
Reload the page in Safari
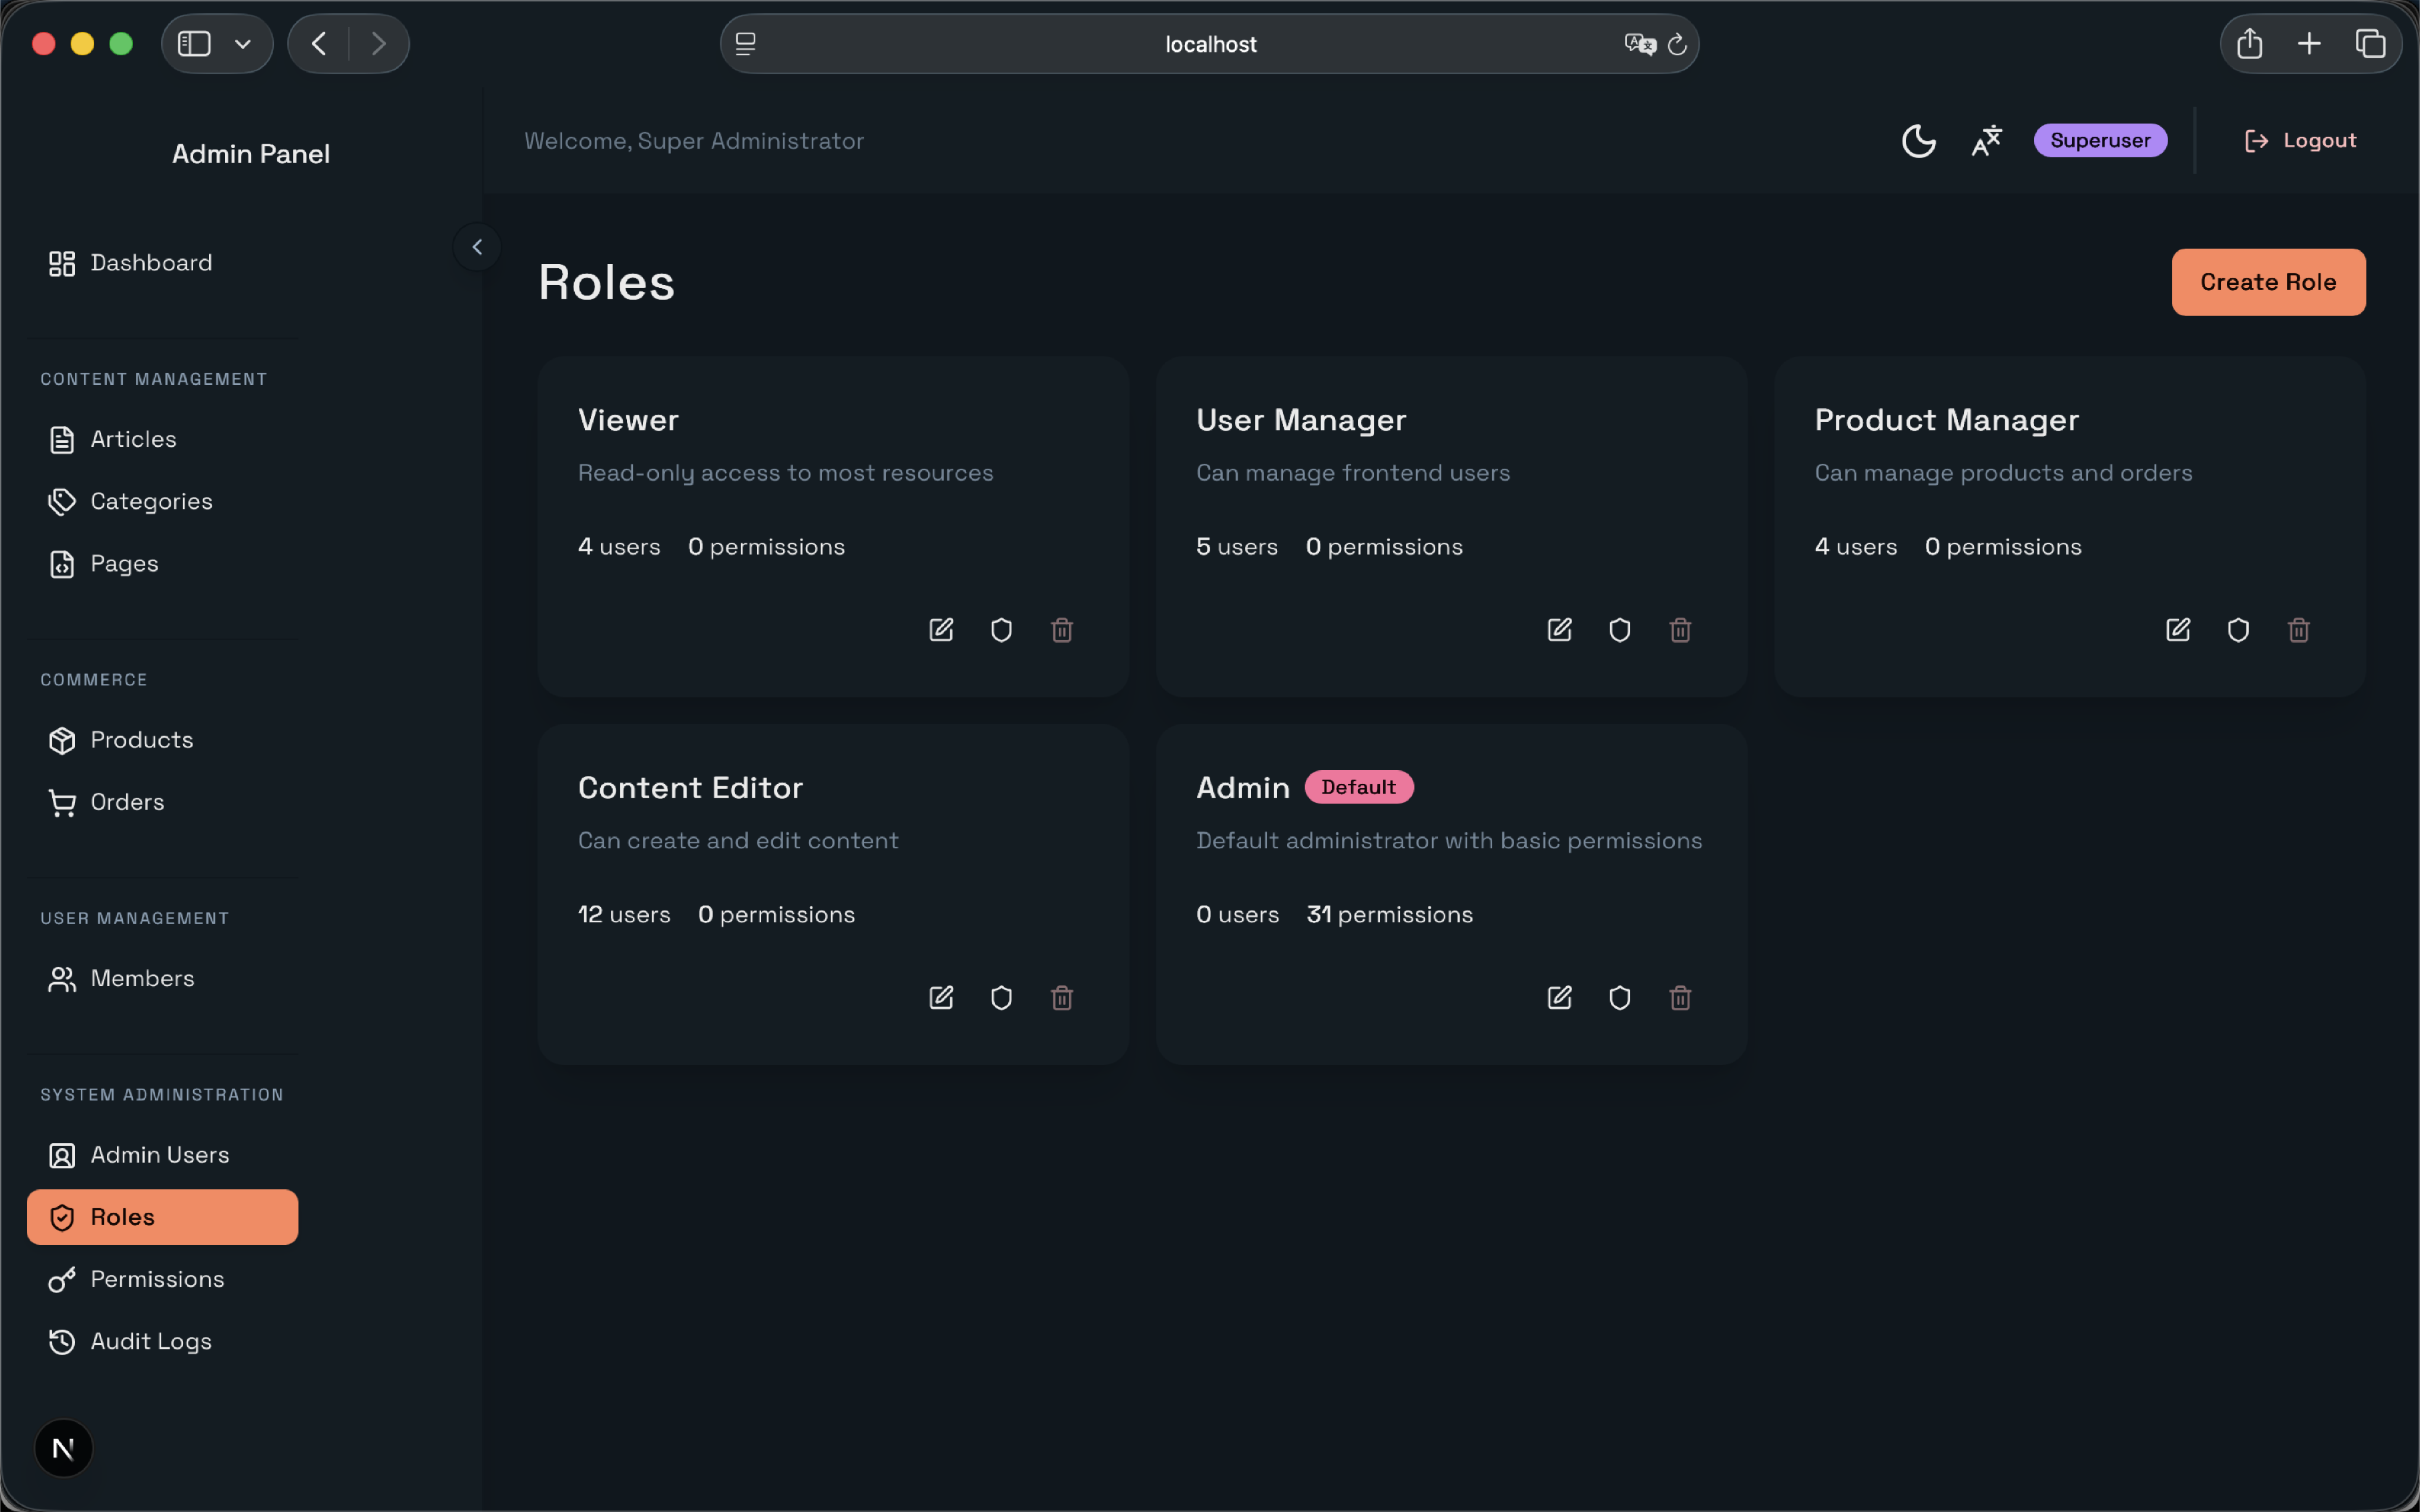(1677, 44)
